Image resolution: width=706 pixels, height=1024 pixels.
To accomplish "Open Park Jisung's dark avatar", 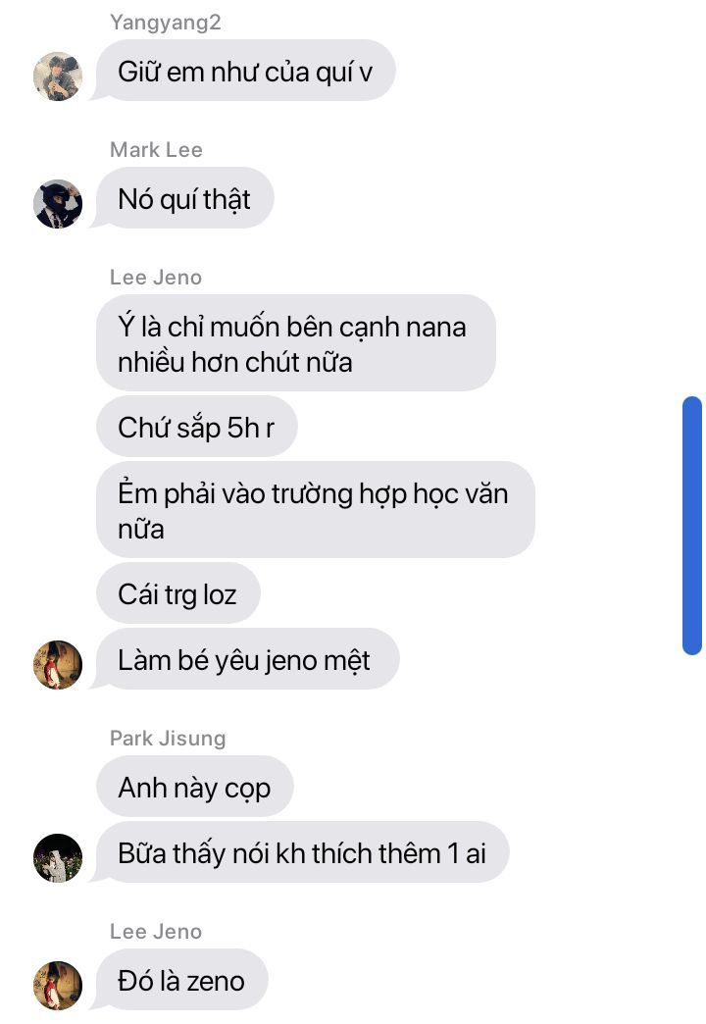I will point(58,858).
